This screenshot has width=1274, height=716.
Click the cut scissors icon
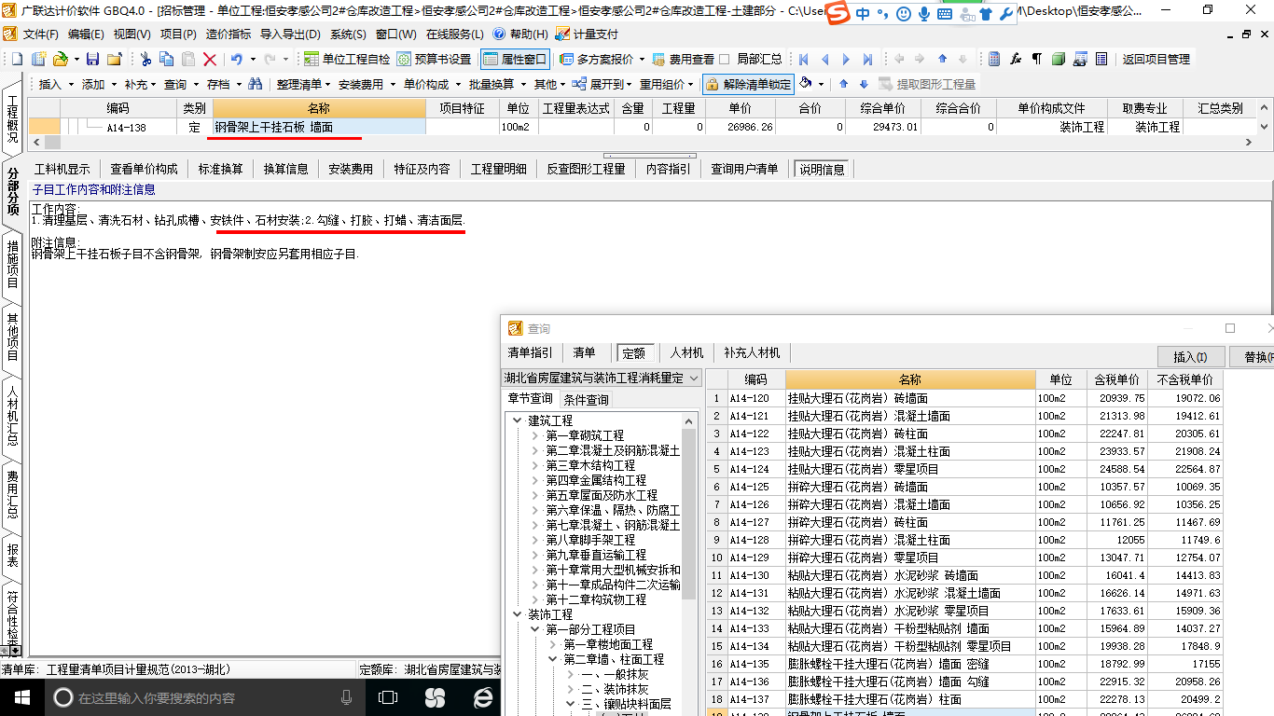[x=145, y=59]
